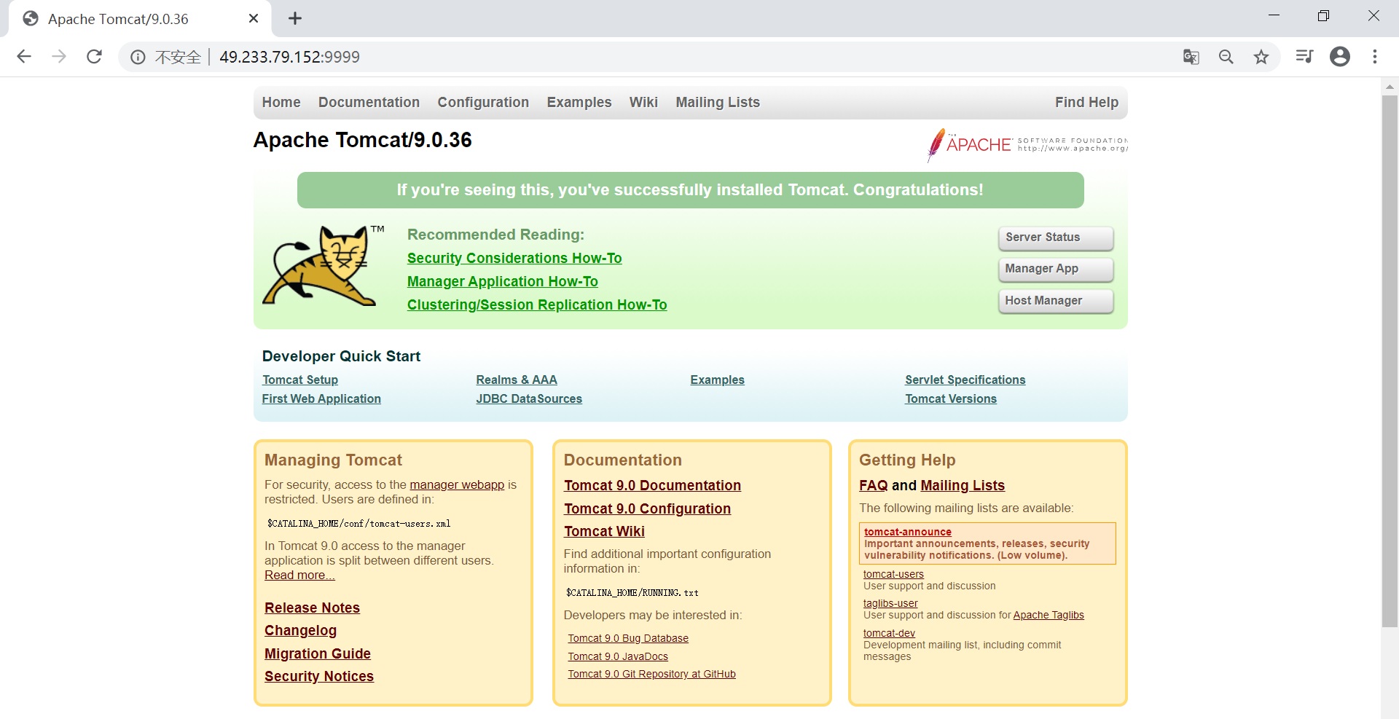Click the translate page icon
Viewport: 1399px width, 719px height.
pyautogui.click(x=1191, y=57)
